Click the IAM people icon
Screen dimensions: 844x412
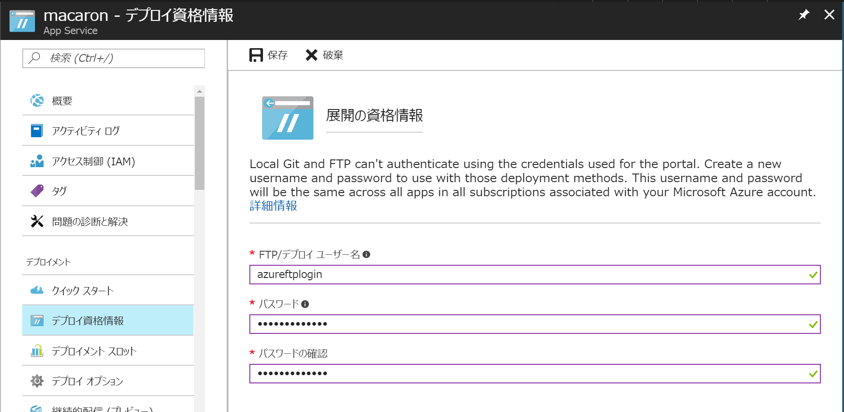(37, 161)
